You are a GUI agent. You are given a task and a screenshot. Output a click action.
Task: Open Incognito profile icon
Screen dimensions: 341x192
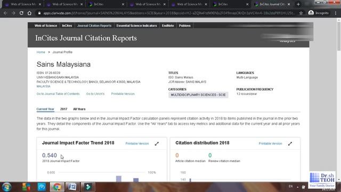tap(319, 13)
